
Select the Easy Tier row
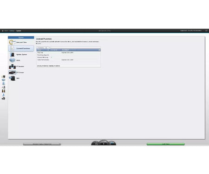click(69, 52)
